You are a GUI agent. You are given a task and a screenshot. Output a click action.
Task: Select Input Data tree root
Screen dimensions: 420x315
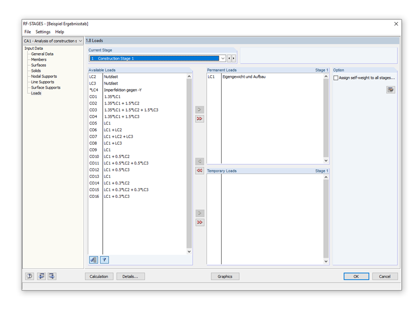pyautogui.click(x=34, y=48)
